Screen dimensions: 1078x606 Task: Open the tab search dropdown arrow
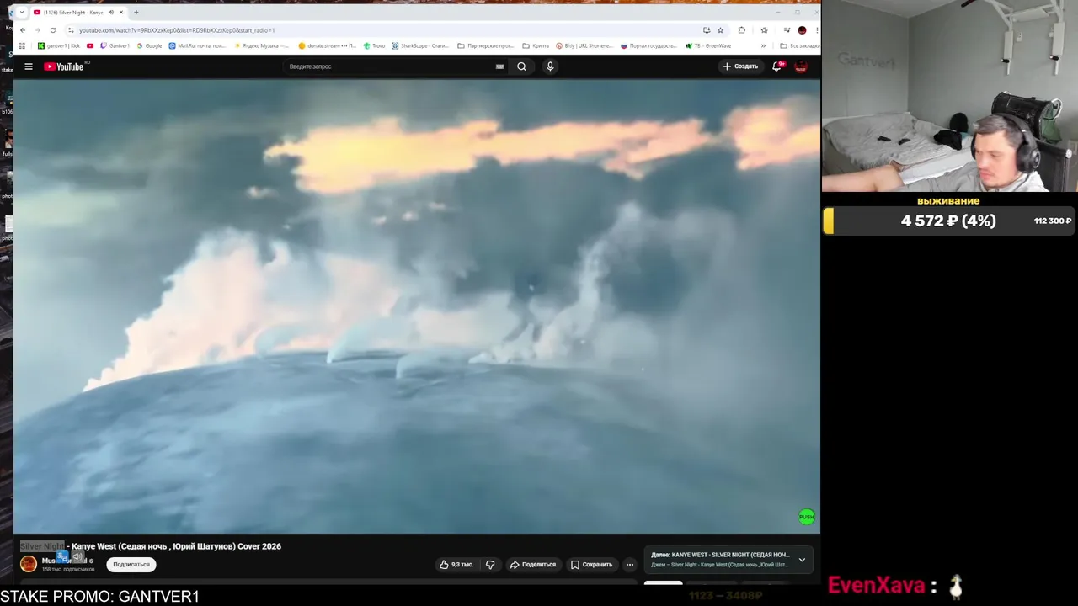click(21, 13)
